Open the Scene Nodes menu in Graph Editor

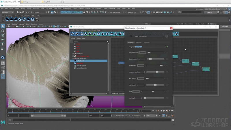coord(92,30)
